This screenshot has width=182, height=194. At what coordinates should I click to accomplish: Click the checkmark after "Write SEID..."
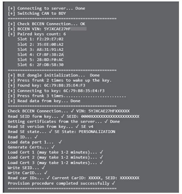click(43, 167)
